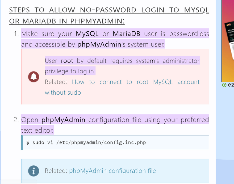Click the highlighted "text editor." phrase
The height and width of the screenshot is (184, 234).
(37, 130)
